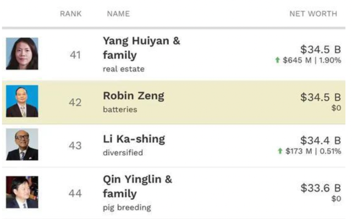Open the Robin Zeng name link
The width and height of the screenshot is (352, 219).
pyautogui.click(x=134, y=96)
